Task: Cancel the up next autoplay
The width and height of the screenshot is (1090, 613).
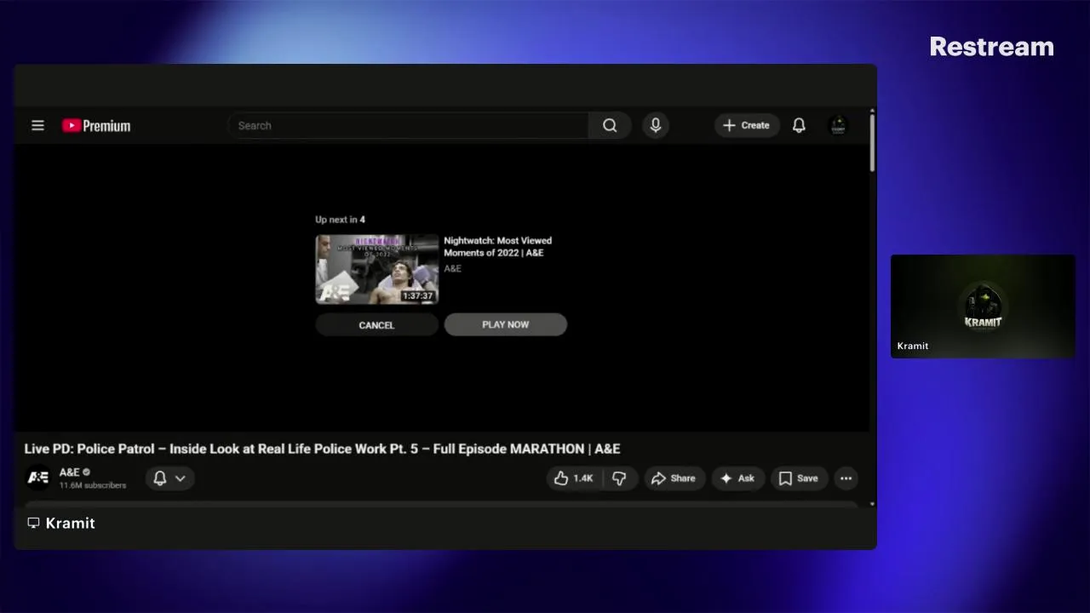Action: (376, 324)
